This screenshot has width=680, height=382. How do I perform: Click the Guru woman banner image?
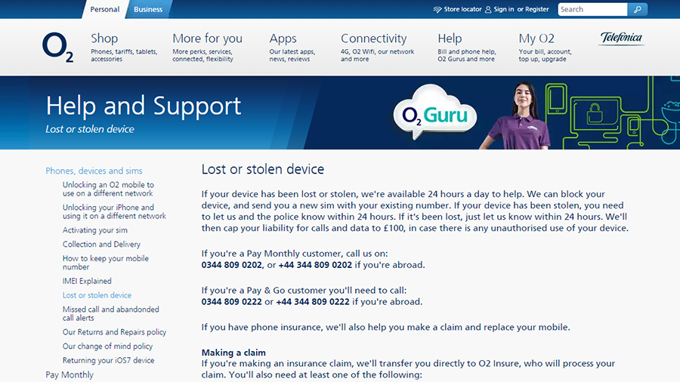[x=516, y=116]
